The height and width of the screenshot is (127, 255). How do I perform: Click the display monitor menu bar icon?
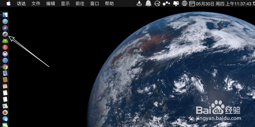(176, 3)
